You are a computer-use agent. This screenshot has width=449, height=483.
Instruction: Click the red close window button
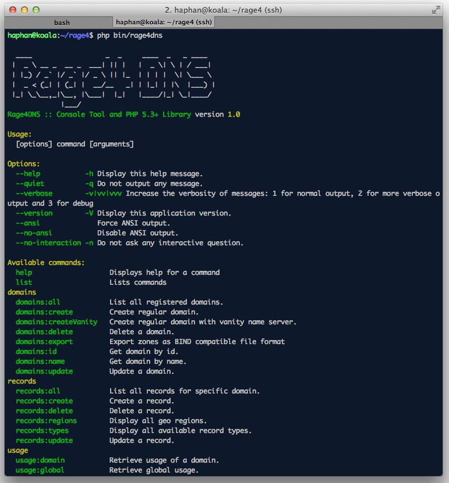click(13, 10)
